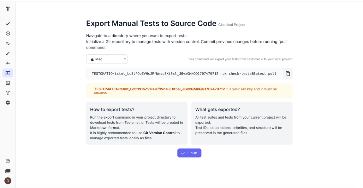Open the Steps staircase sidebar icon
363x188 pixels.
click(x=8, y=53)
